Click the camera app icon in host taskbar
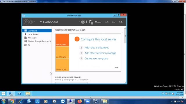The image size is (186, 104). coord(54,101)
